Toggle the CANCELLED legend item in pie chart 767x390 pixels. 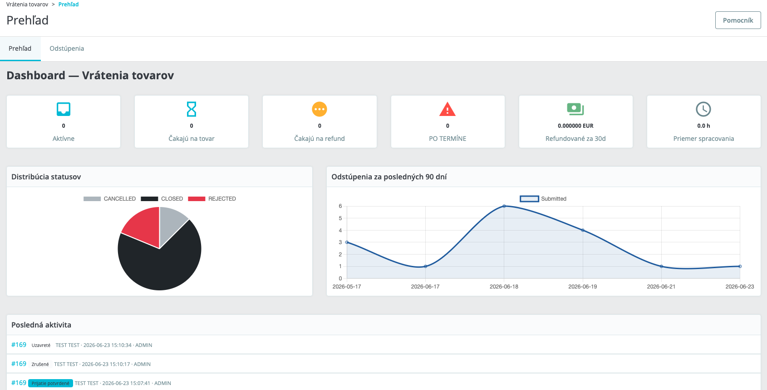pyautogui.click(x=109, y=199)
